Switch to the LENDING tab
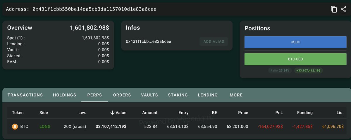351x140 pixels. pyautogui.click(x=208, y=95)
